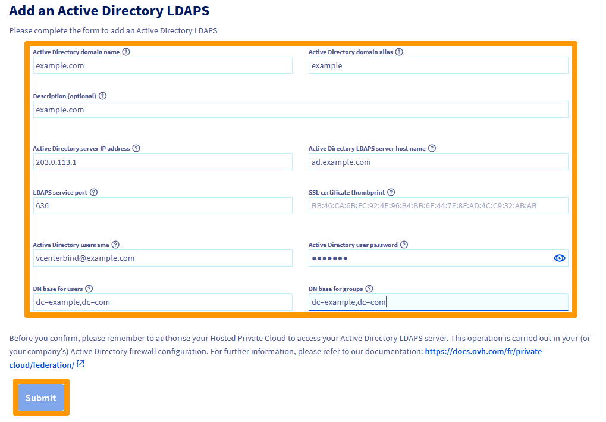This screenshot has width=606, height=422.
Task: Select the Active Directory domain name field
Action: pos(162,65)
